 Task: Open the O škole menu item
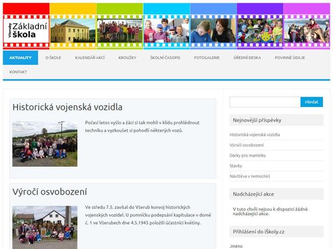(x=53, y=58)
